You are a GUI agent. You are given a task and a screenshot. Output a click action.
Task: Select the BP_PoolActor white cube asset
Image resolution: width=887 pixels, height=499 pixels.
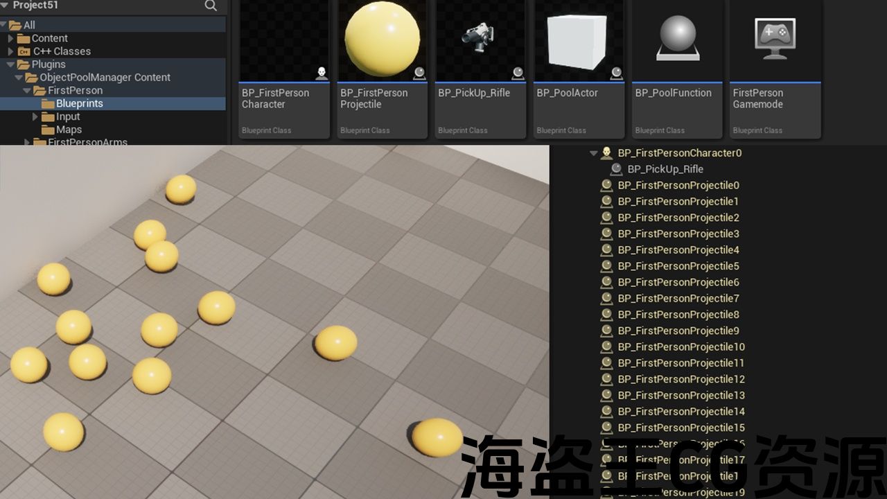(578, 40)
